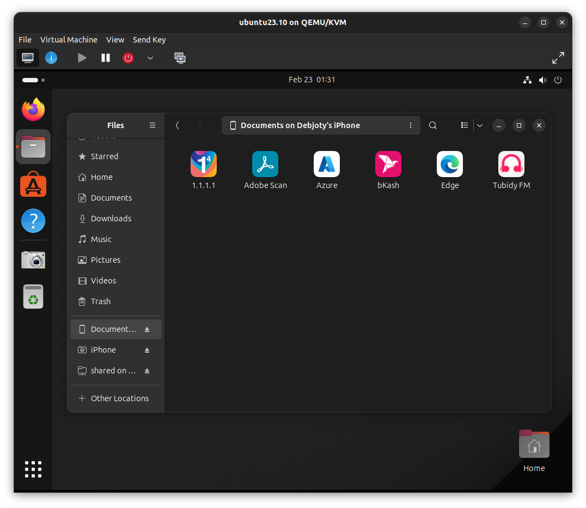This screenshot has height=508, width=586.
Task: Eject the Document... iPhone mount
Action: click(147, 329)
